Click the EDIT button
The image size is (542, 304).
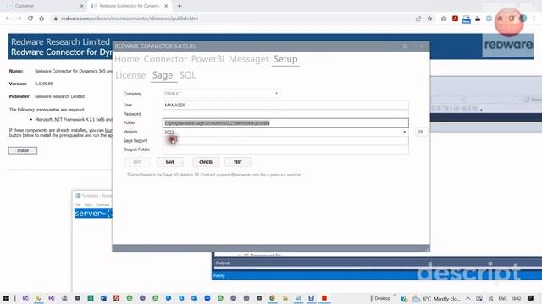coord(137,162)
